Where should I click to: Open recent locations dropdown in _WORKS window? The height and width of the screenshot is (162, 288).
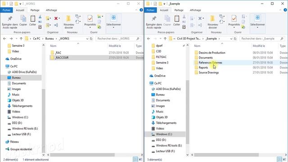tap(16, 39)
